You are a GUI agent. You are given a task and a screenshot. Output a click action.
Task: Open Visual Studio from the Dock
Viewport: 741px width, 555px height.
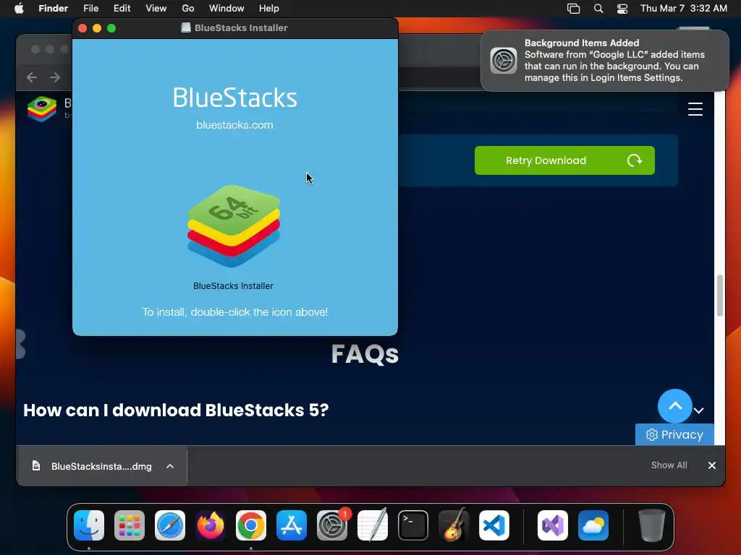tap(552, 525)
